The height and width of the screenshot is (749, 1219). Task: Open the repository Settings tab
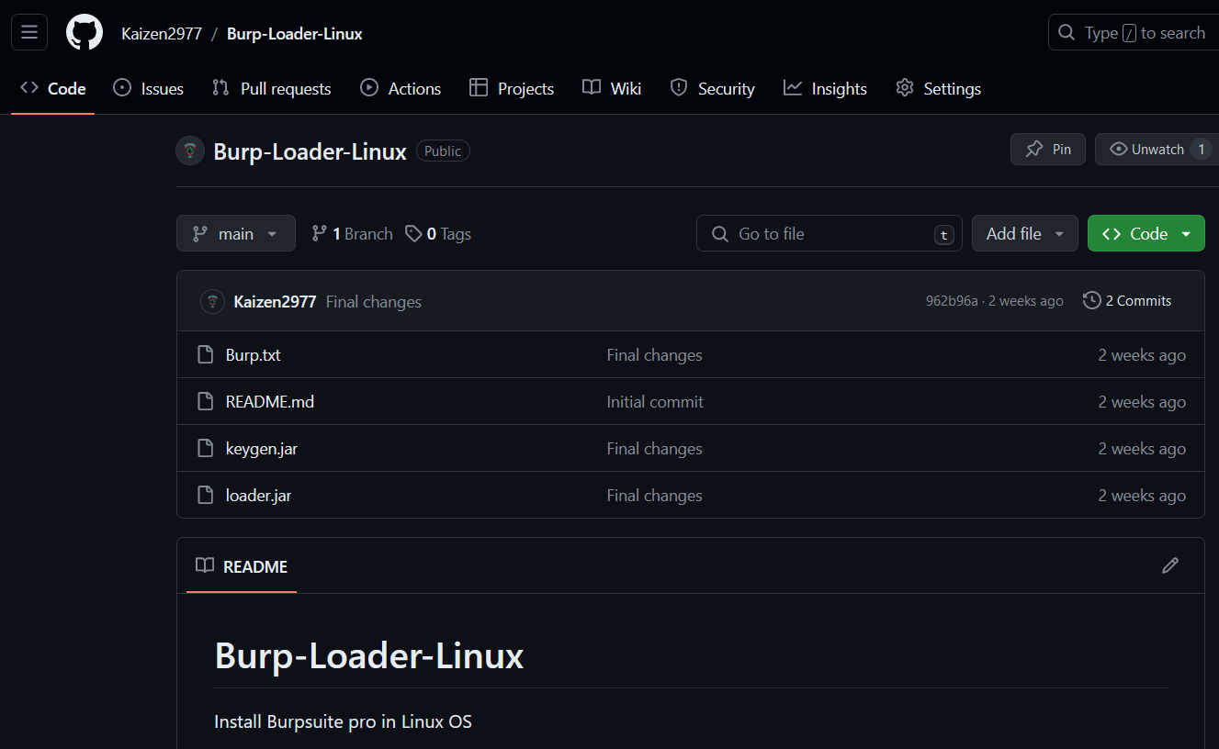pyautogui.click(x=939, y=89)
